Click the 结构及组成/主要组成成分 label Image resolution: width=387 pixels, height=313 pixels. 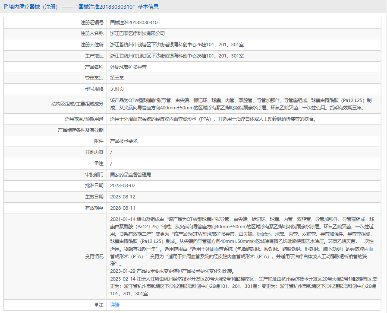click(78, 104)
